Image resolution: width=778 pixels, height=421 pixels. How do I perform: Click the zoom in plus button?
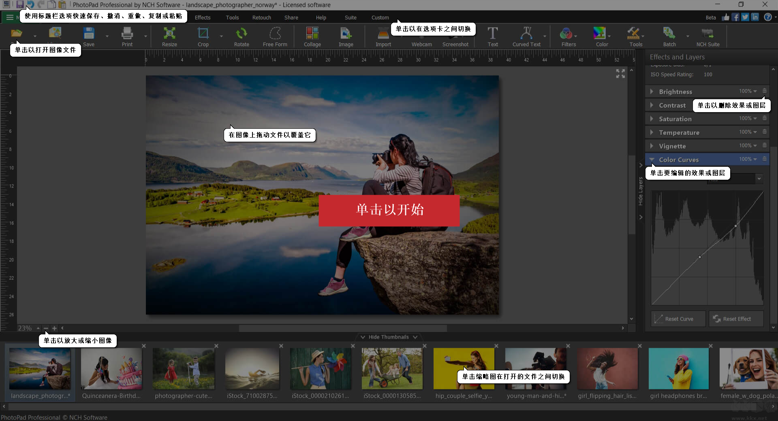click(55, 328)
